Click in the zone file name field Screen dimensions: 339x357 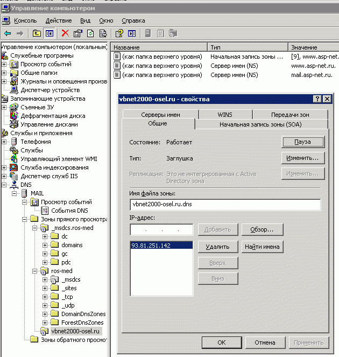point(225,205)
